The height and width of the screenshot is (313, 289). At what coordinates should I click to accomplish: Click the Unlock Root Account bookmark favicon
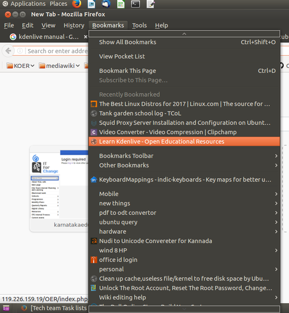click(94, 288)
